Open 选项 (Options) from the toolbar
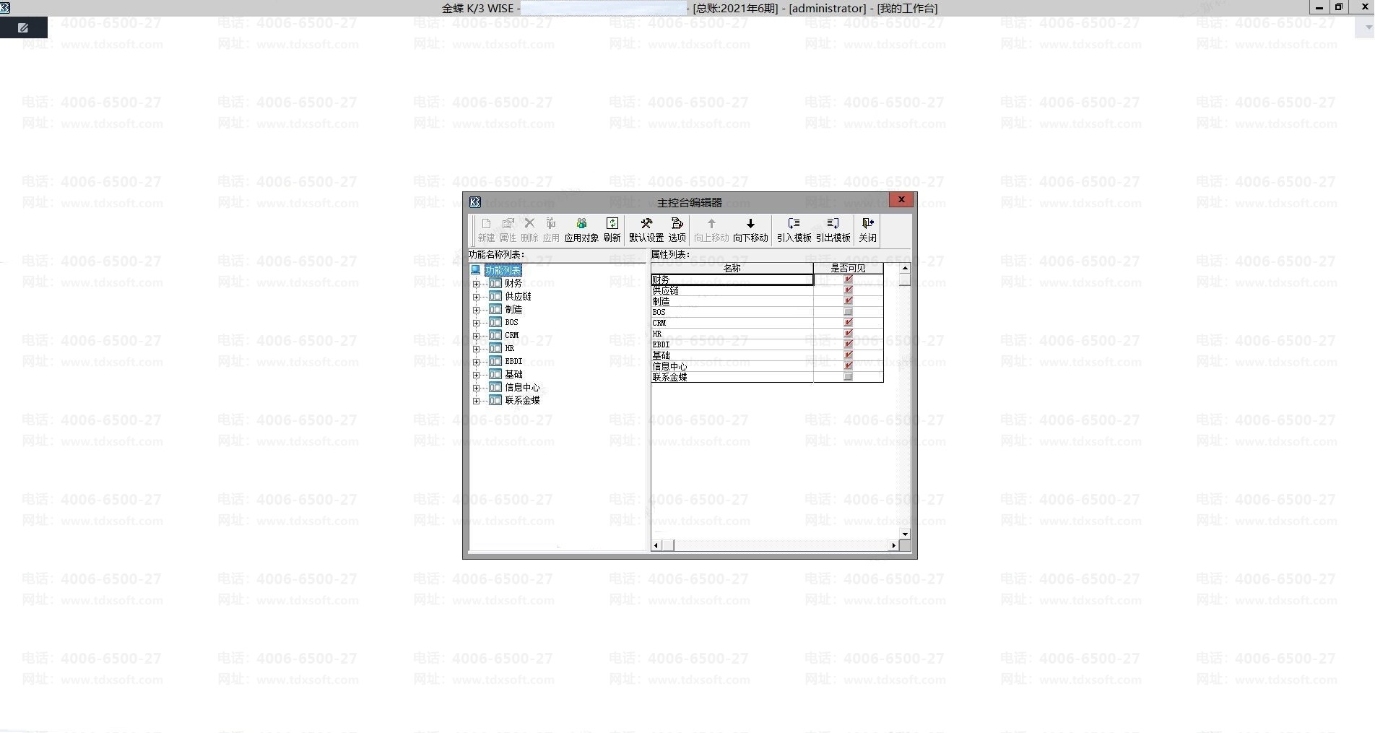Viewport: 1388px width, 733px height. pos(677,230)
